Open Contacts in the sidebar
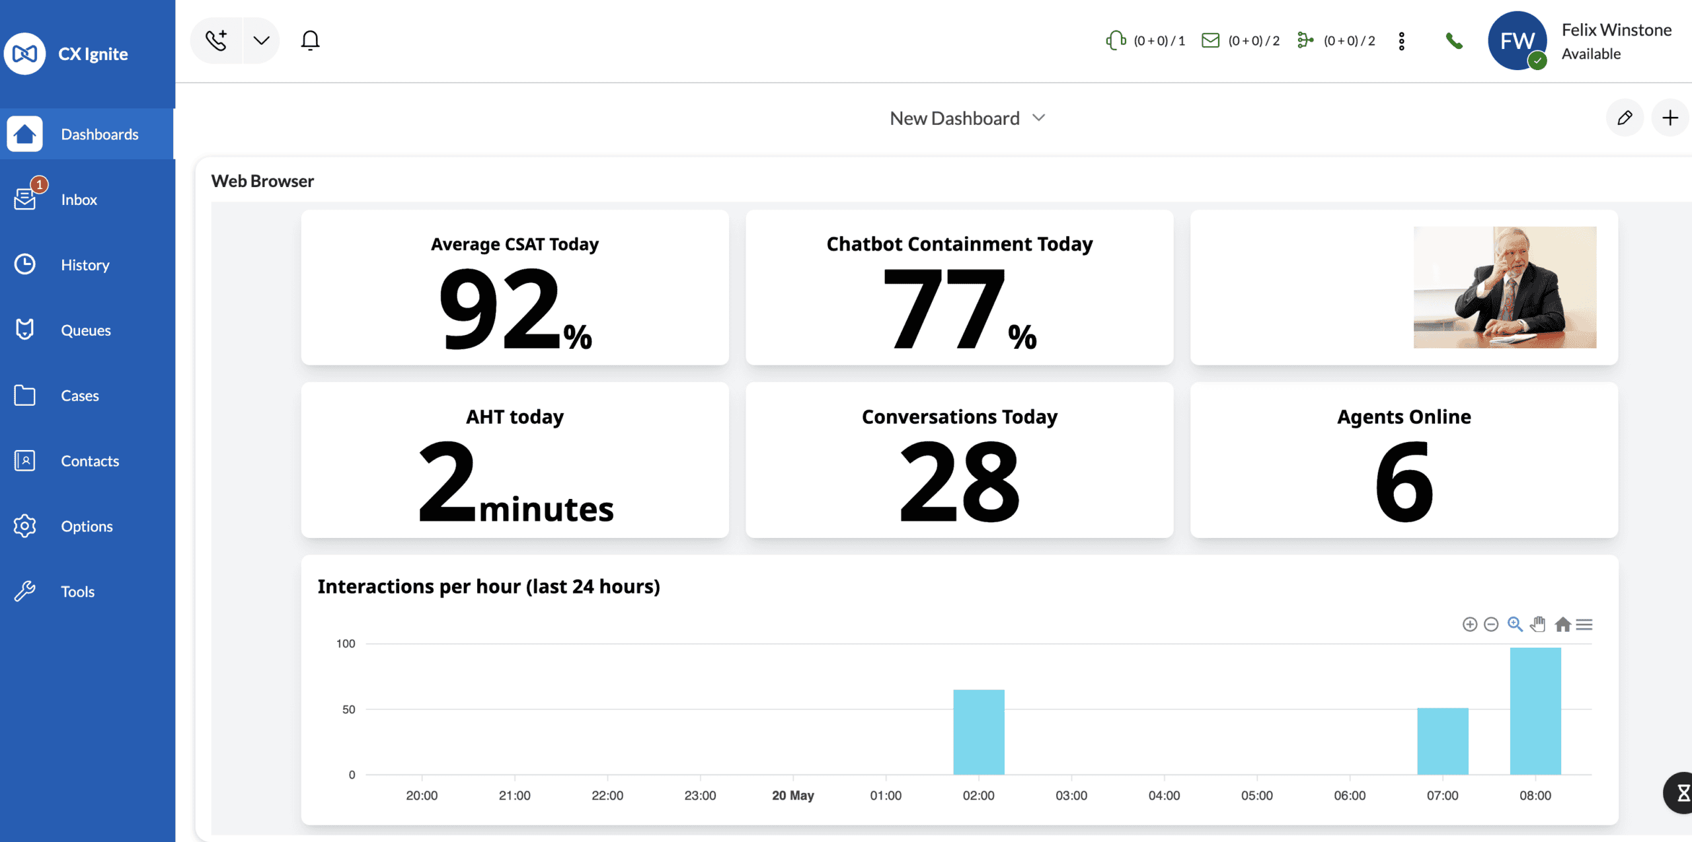1692x842 pixels. (x=87, y=461)
